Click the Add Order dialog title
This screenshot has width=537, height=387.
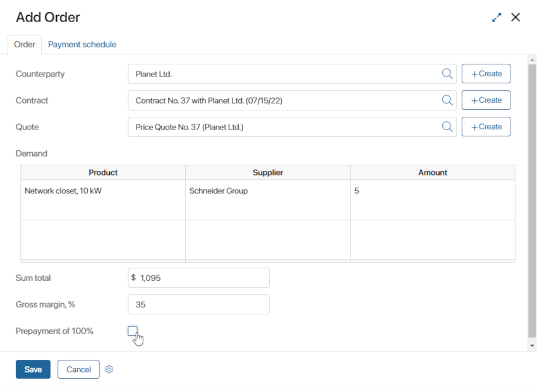tap(48, 17)
